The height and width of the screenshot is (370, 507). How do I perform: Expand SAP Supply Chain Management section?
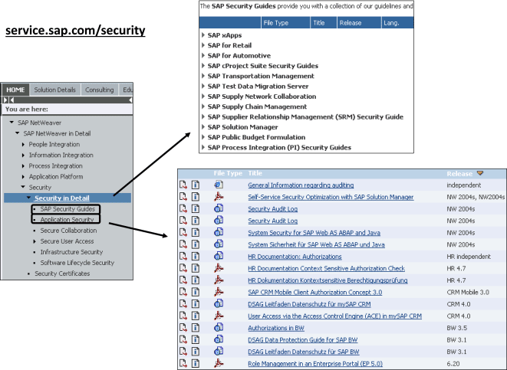pyautogui.click(x=203, y=106)
